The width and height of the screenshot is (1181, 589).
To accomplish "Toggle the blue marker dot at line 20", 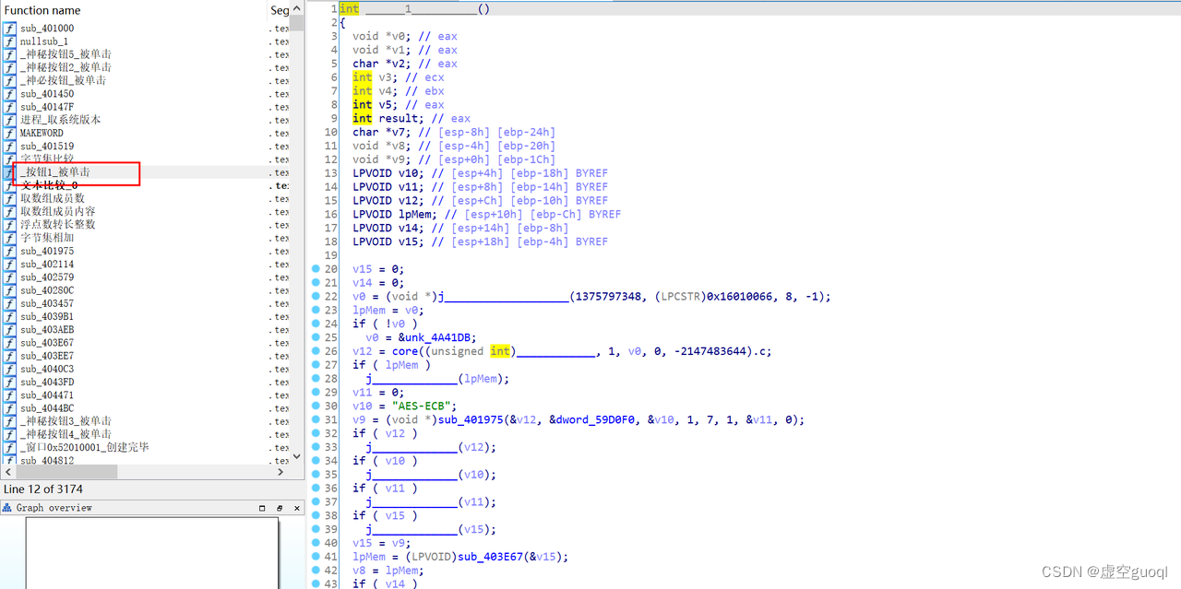I will [316, 269].
